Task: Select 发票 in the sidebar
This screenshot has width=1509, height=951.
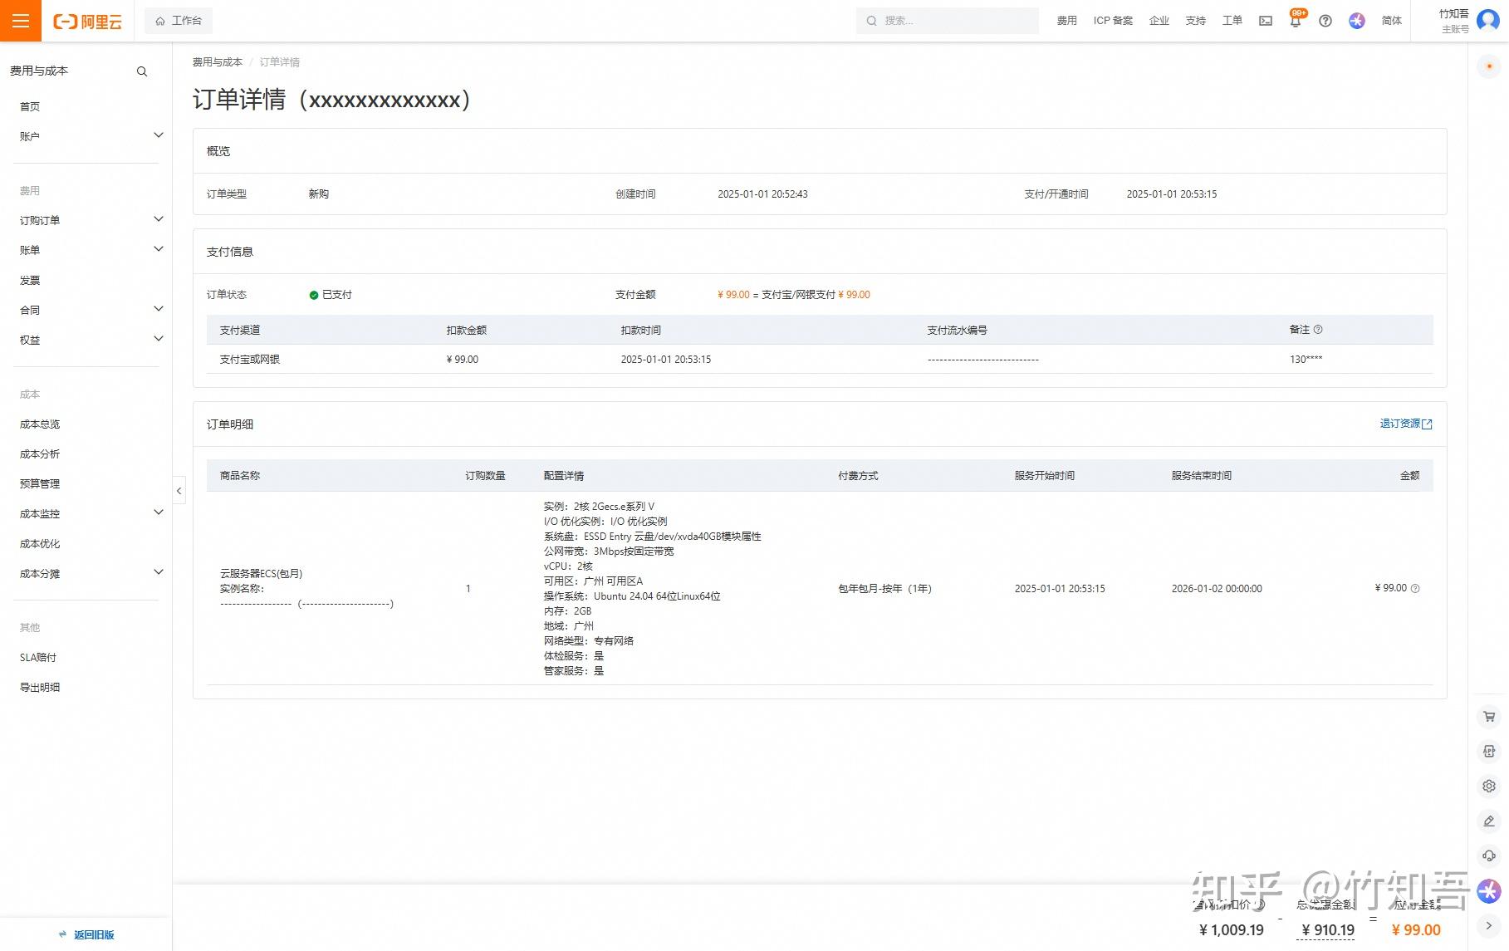Action: point(30,281)
